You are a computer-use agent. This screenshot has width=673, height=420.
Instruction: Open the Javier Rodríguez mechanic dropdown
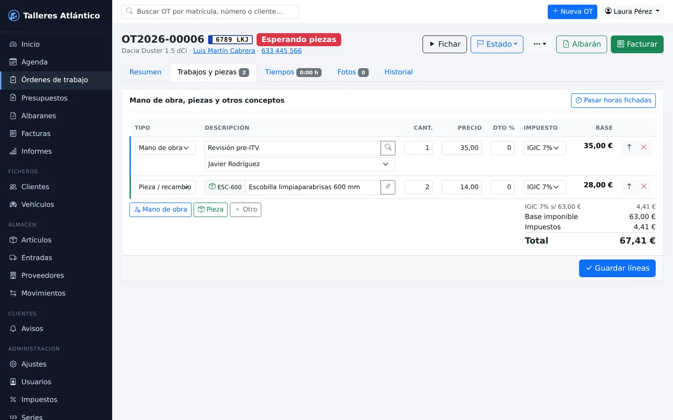coord(299,164)
